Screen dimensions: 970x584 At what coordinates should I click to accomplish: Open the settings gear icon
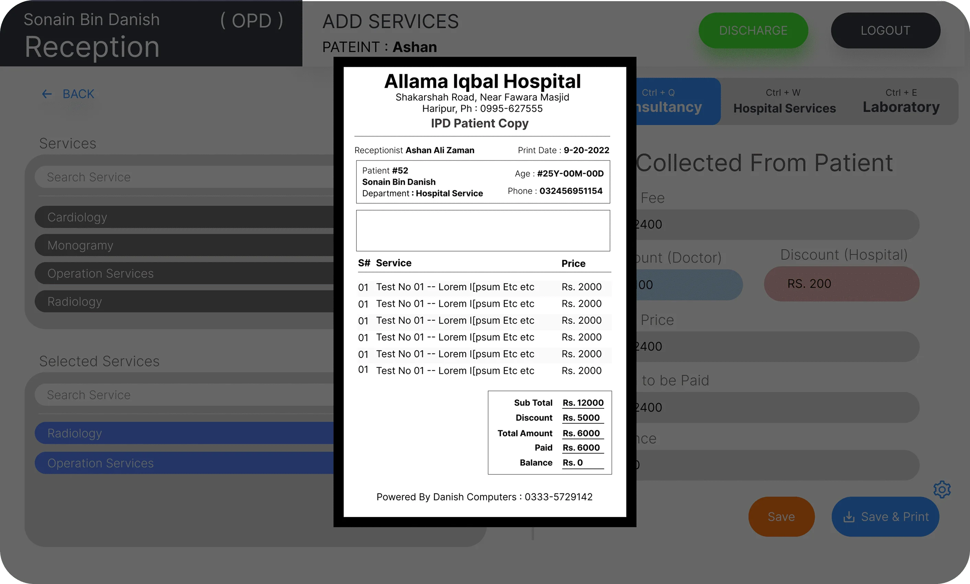(942, 489)
